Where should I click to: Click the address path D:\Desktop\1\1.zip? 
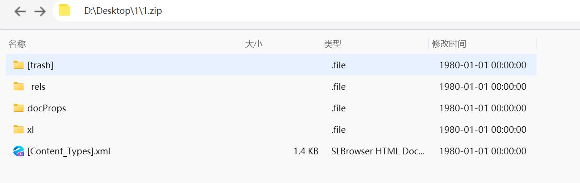tap(123, 11)
